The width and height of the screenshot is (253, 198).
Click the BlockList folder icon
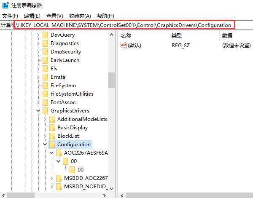(52, 136)
